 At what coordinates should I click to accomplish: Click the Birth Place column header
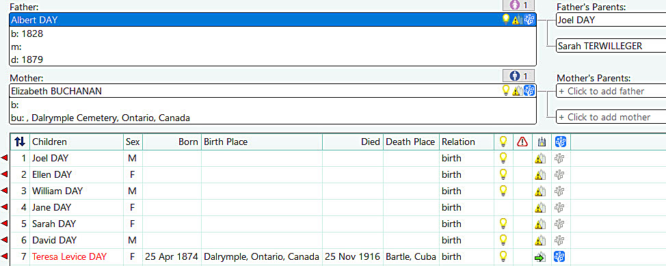pos(262,142)
